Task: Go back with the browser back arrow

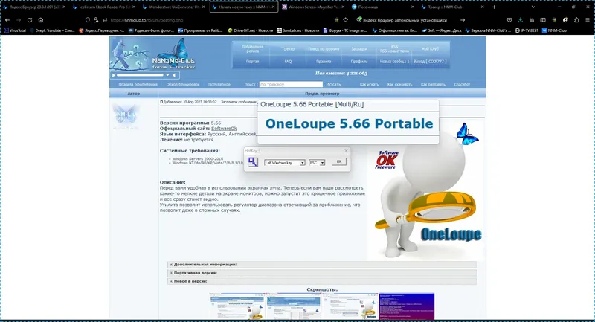Action: [7, 20]
